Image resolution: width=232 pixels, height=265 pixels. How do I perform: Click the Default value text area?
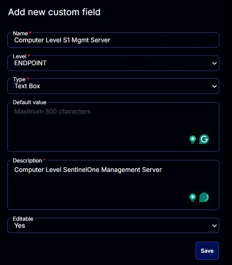coord(113,127)
